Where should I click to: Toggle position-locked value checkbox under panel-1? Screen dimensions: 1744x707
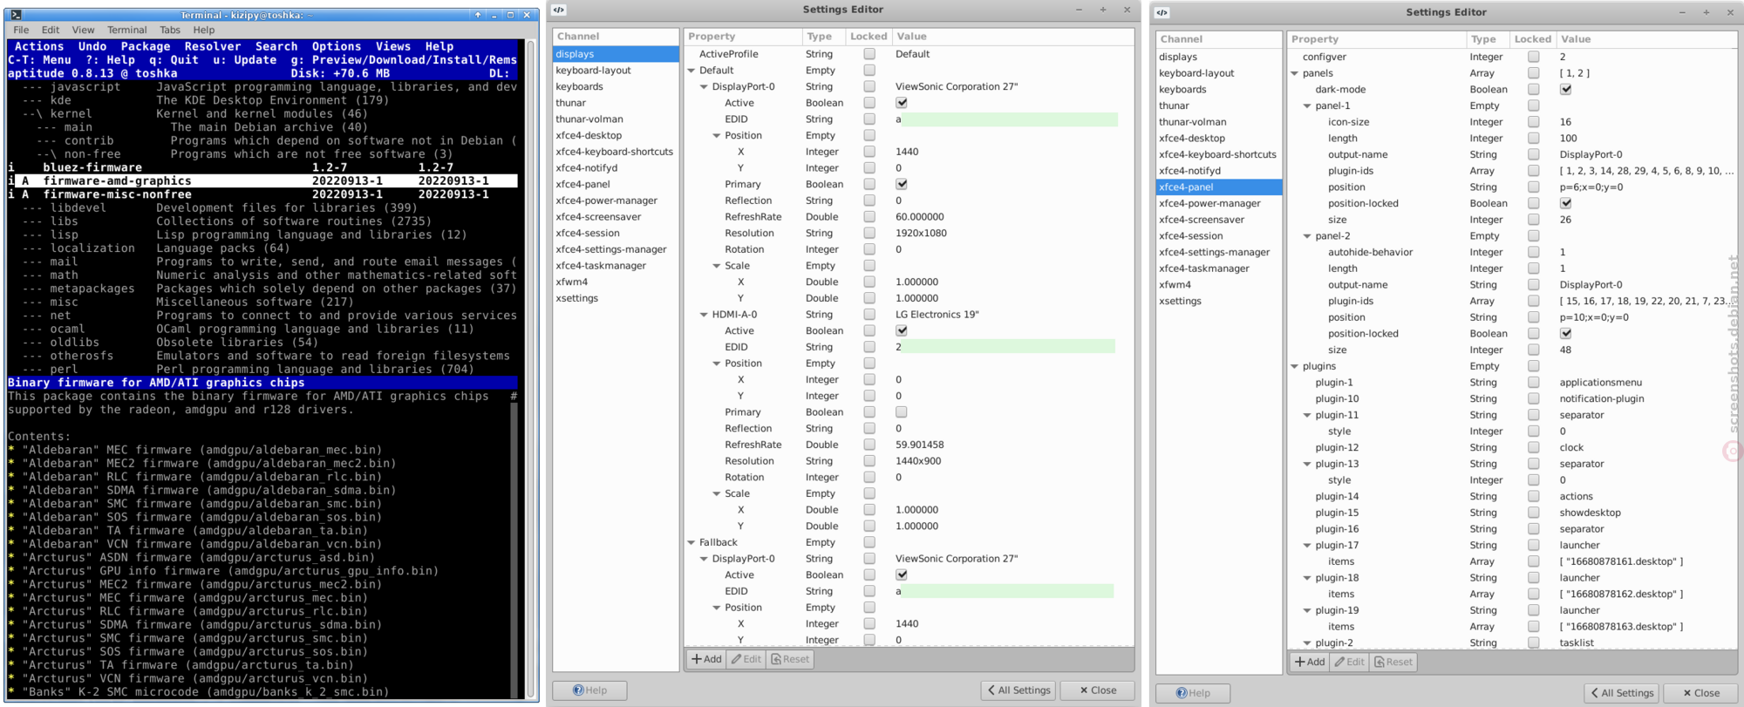[1566, 203]
